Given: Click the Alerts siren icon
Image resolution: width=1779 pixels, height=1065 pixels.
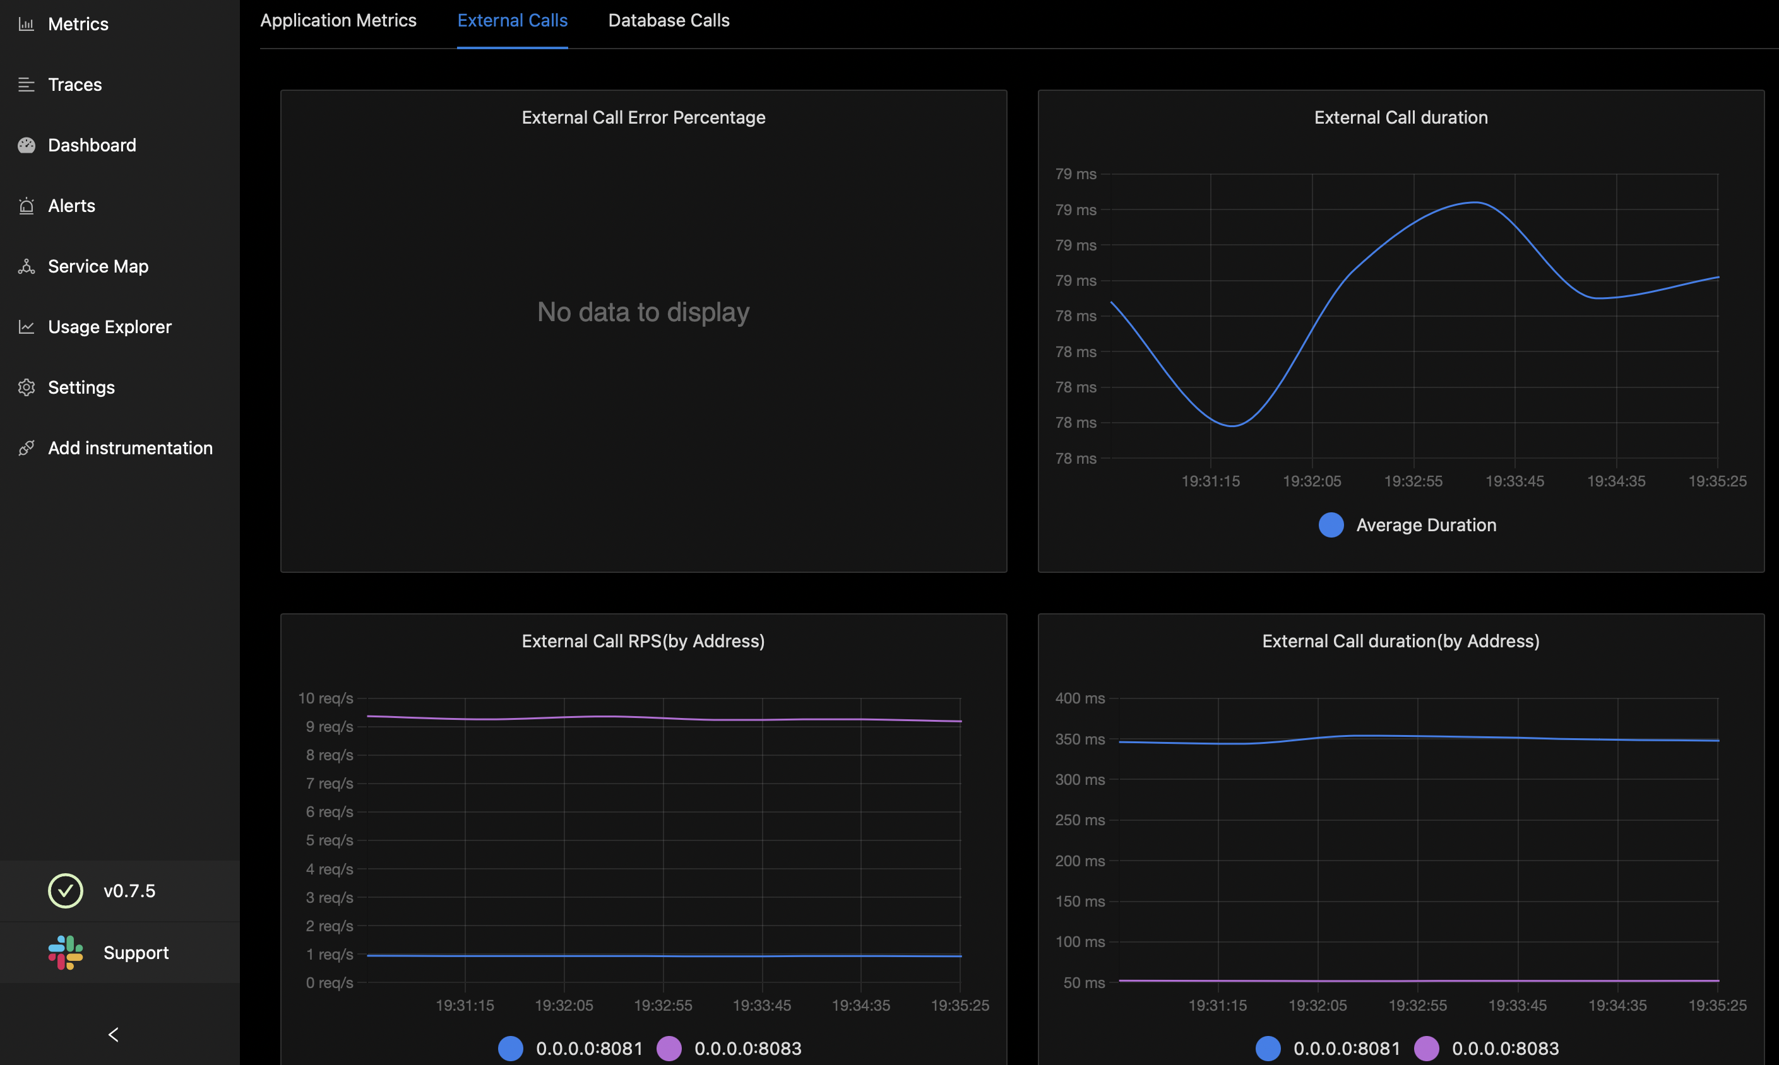Looking at the screenshot, I should [27, 206].
